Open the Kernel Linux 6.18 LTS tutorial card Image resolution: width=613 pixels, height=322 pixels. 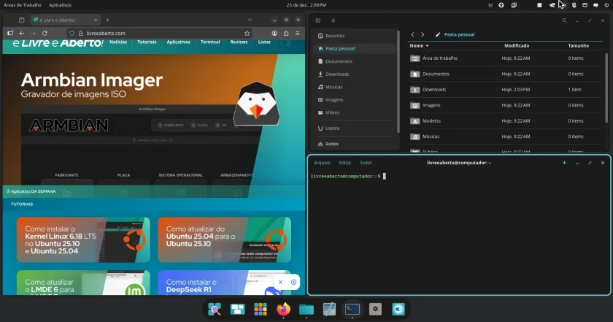point(83,239)
